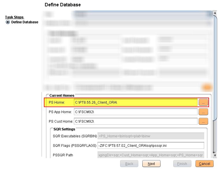Click the PSSQR Path field
The height and width of the screenshot is (169, 220).
151,155
